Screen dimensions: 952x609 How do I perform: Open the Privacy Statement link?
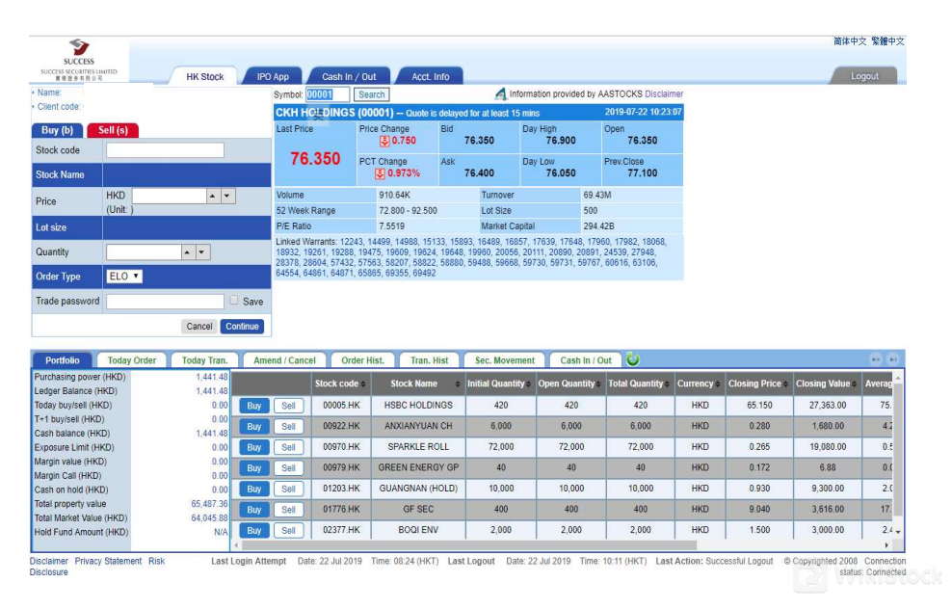(x=108, y=561)
